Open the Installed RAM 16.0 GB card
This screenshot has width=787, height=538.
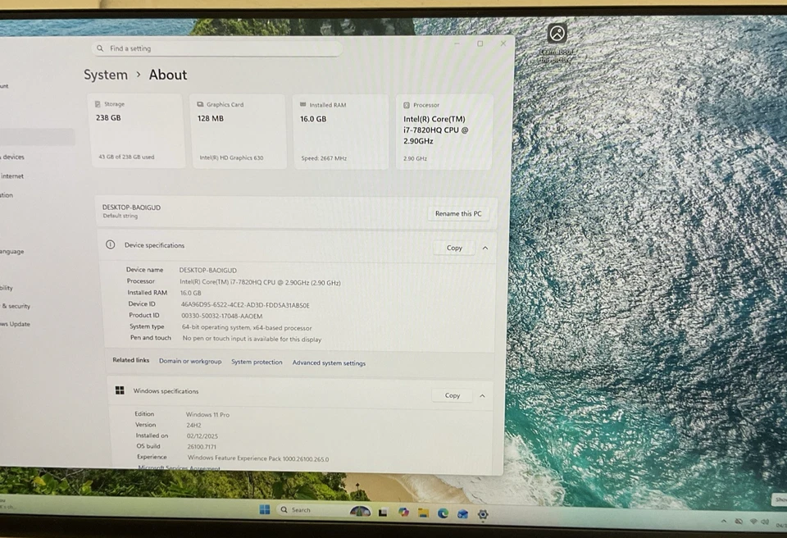coord(341,131)
